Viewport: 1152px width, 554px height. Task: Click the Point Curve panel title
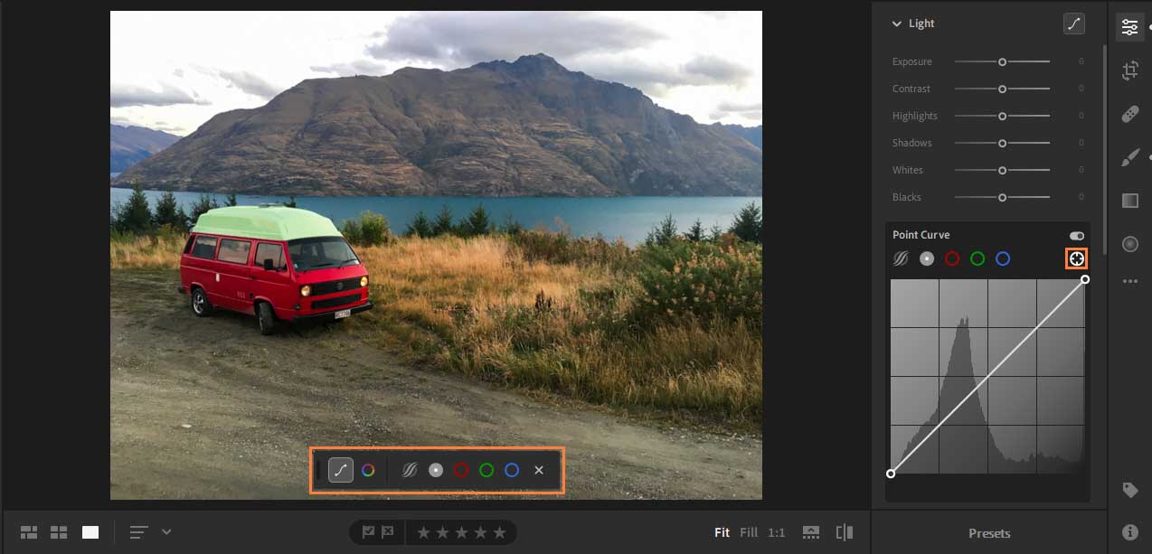tap(921, 235)
